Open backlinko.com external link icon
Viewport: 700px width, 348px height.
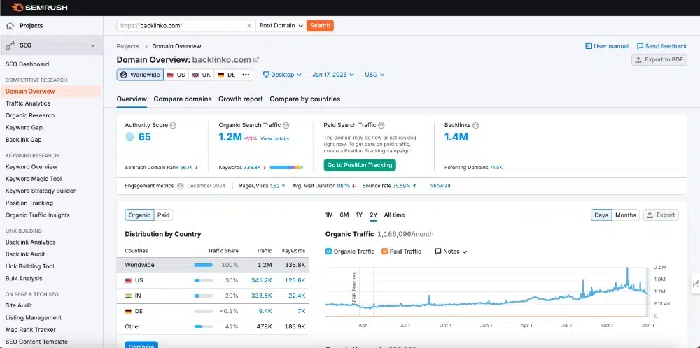tap(256, 59)
